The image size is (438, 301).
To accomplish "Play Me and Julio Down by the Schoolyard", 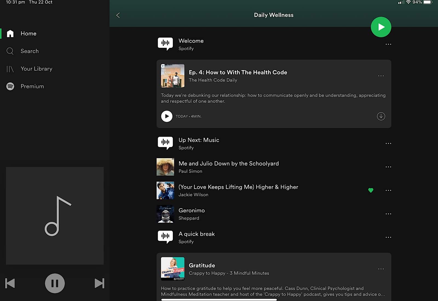I will [229, 164].
